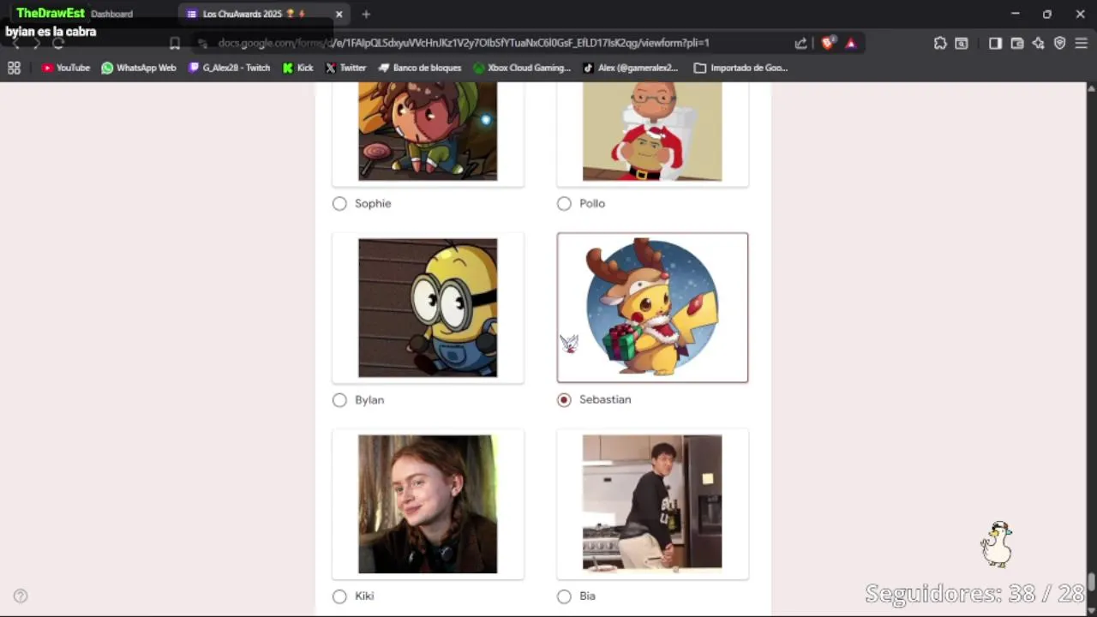Open the Leo AI sparkle icon

click(1039, 43)
